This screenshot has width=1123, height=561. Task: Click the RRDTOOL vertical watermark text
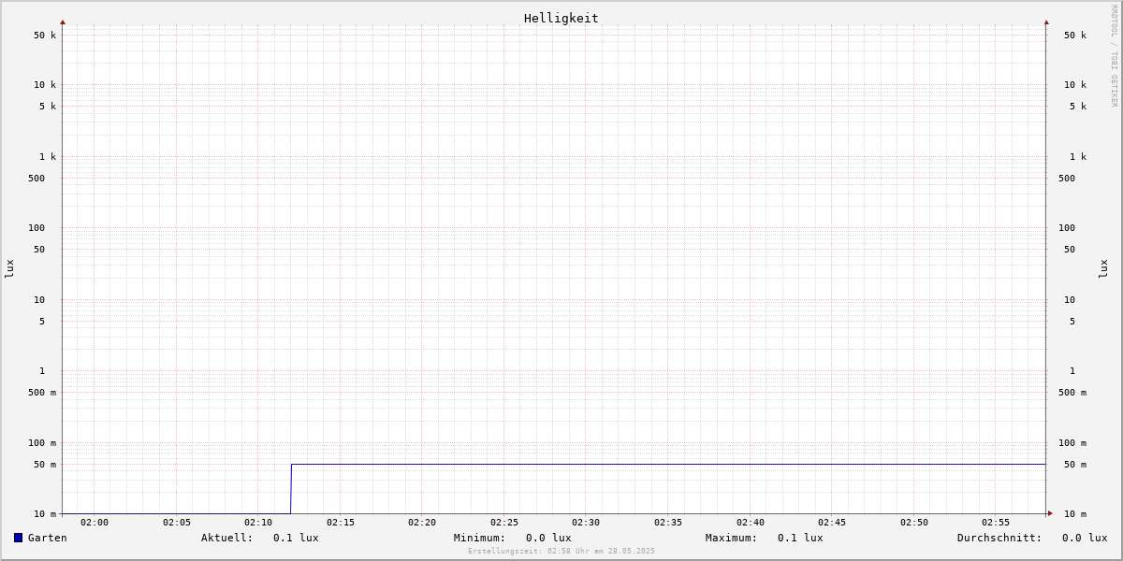coord(1114,55)
